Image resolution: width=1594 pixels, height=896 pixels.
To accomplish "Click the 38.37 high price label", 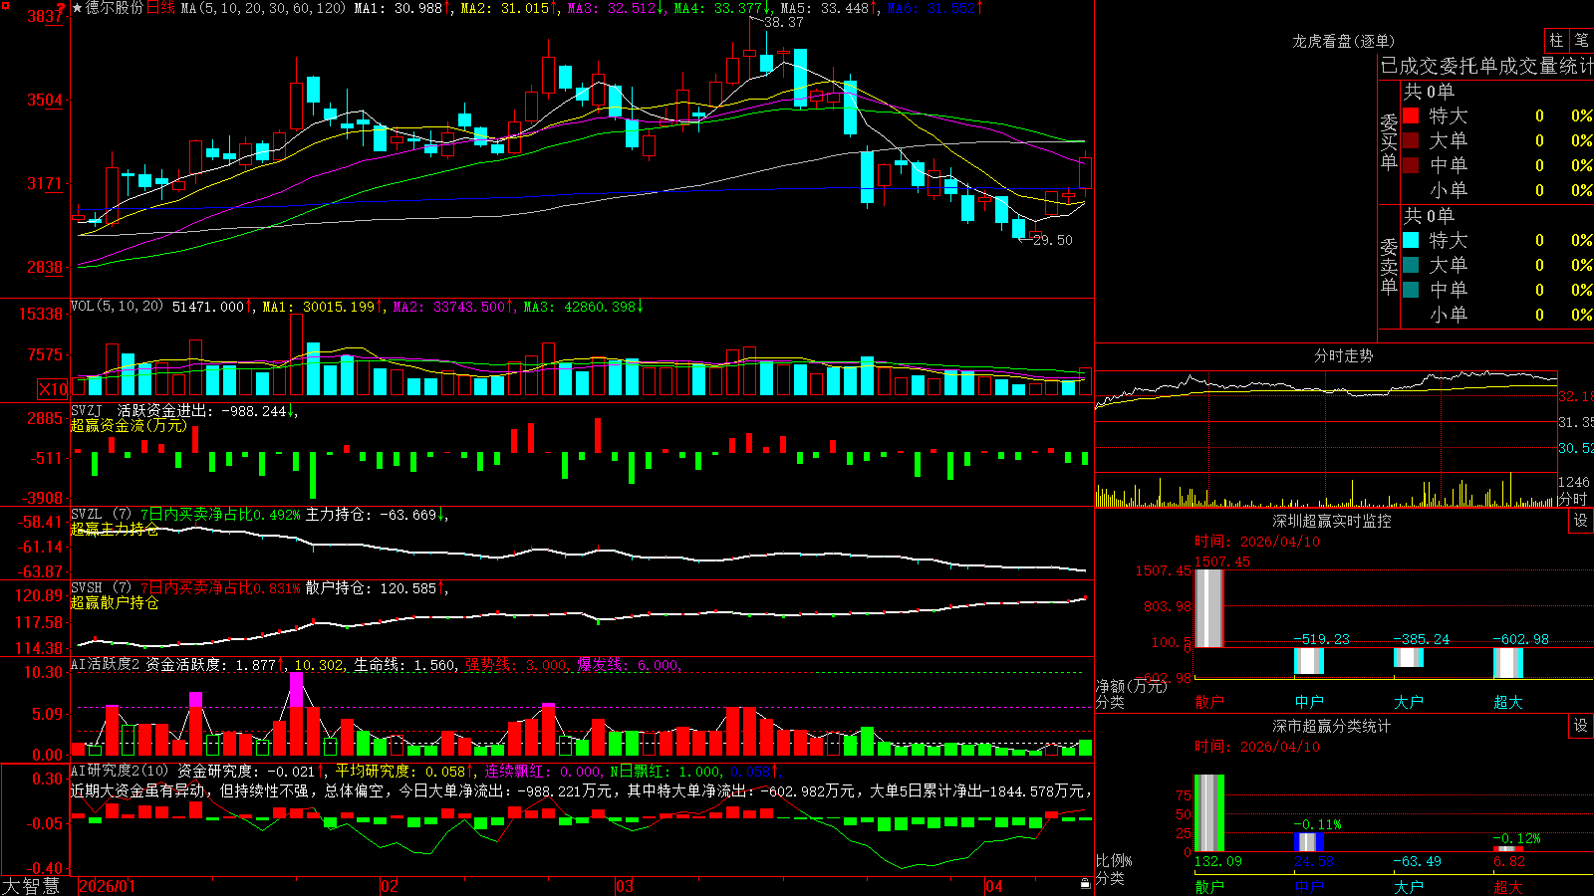I will (784, 22).
